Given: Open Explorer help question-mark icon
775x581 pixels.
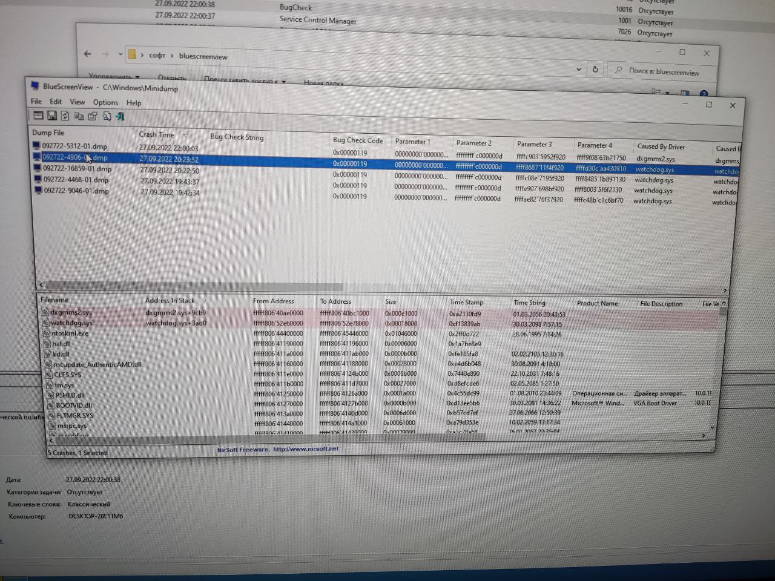Looking at the screenshot, I should click(x=704, y=94).
